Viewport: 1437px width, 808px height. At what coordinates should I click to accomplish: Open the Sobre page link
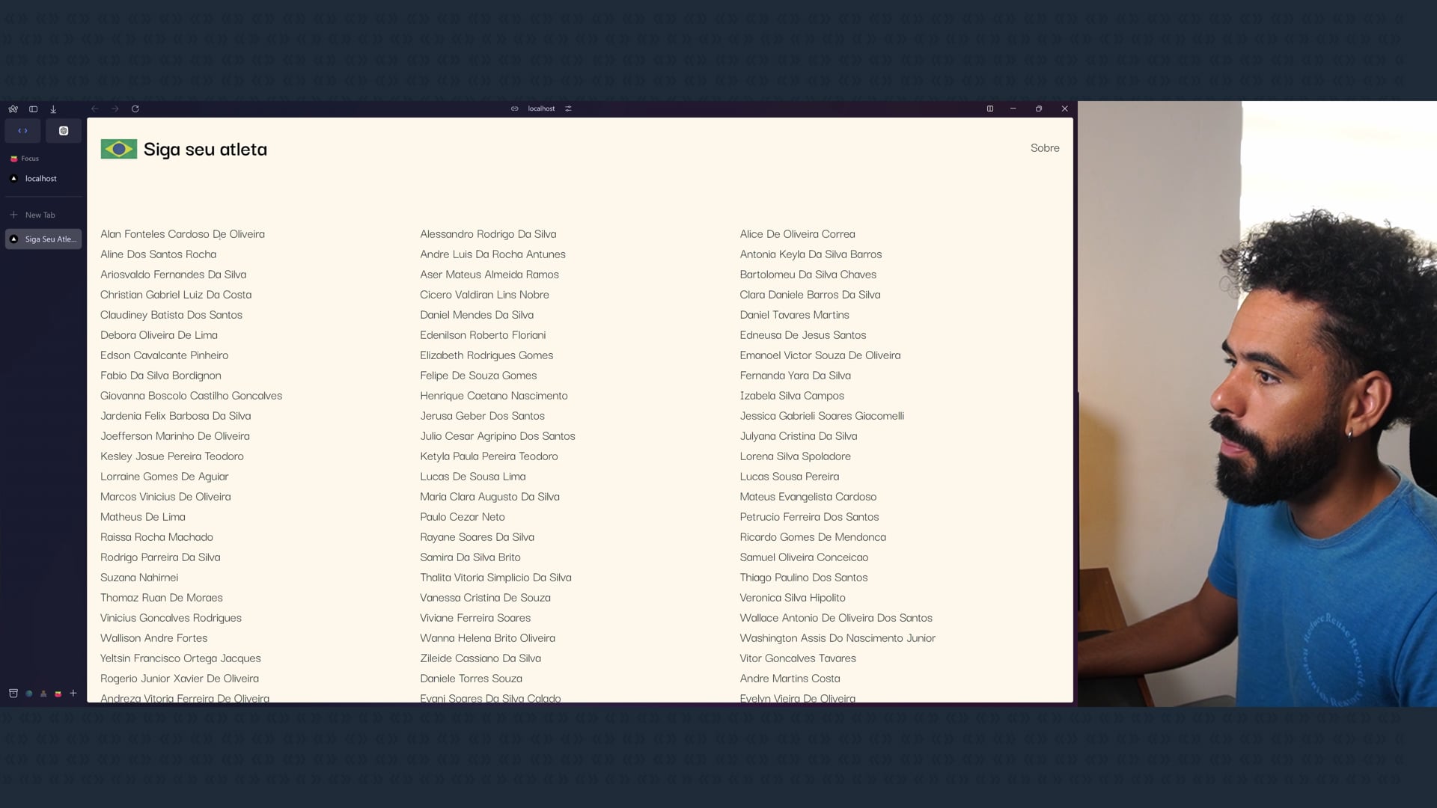[x=1044, y=148]
